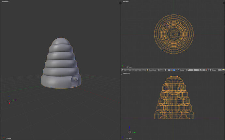The width and height of the screenshot is (225, 140).
Task: Click the OpenGL render animation icon
Action: pyautogui.click(x=223, y=70)
